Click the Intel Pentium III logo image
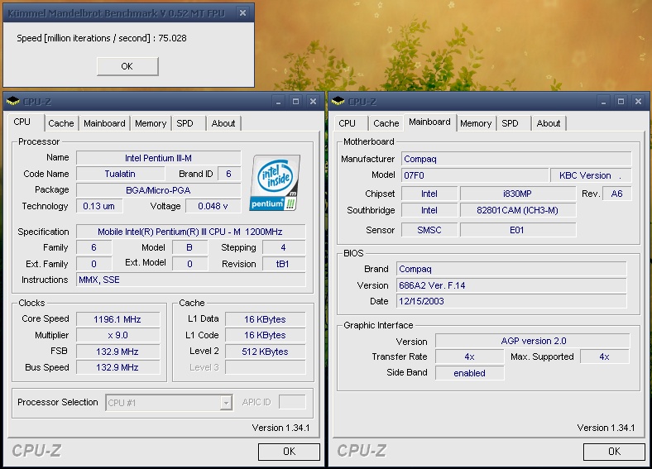Image resolution: width=652 pixels, height=469 pixels. click(x=275, y=183)
